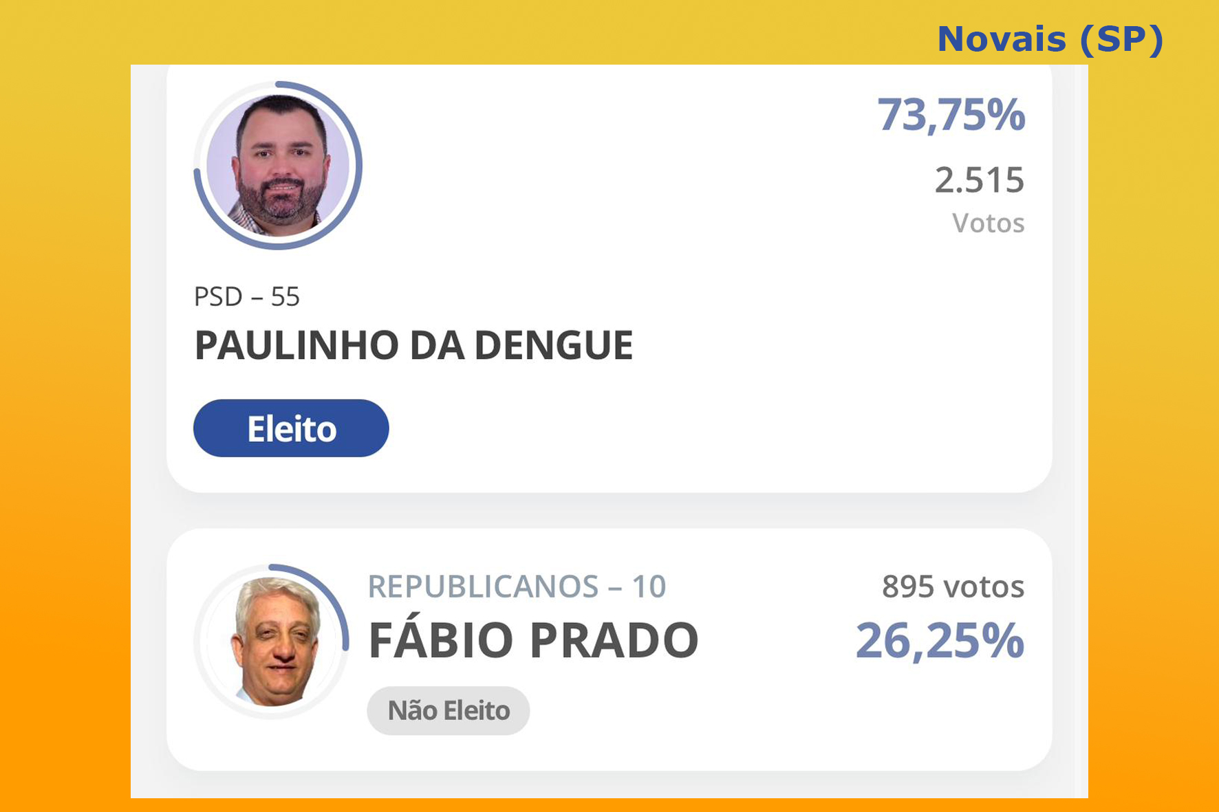Select the 73,75% percentage figure

[951, 114]
